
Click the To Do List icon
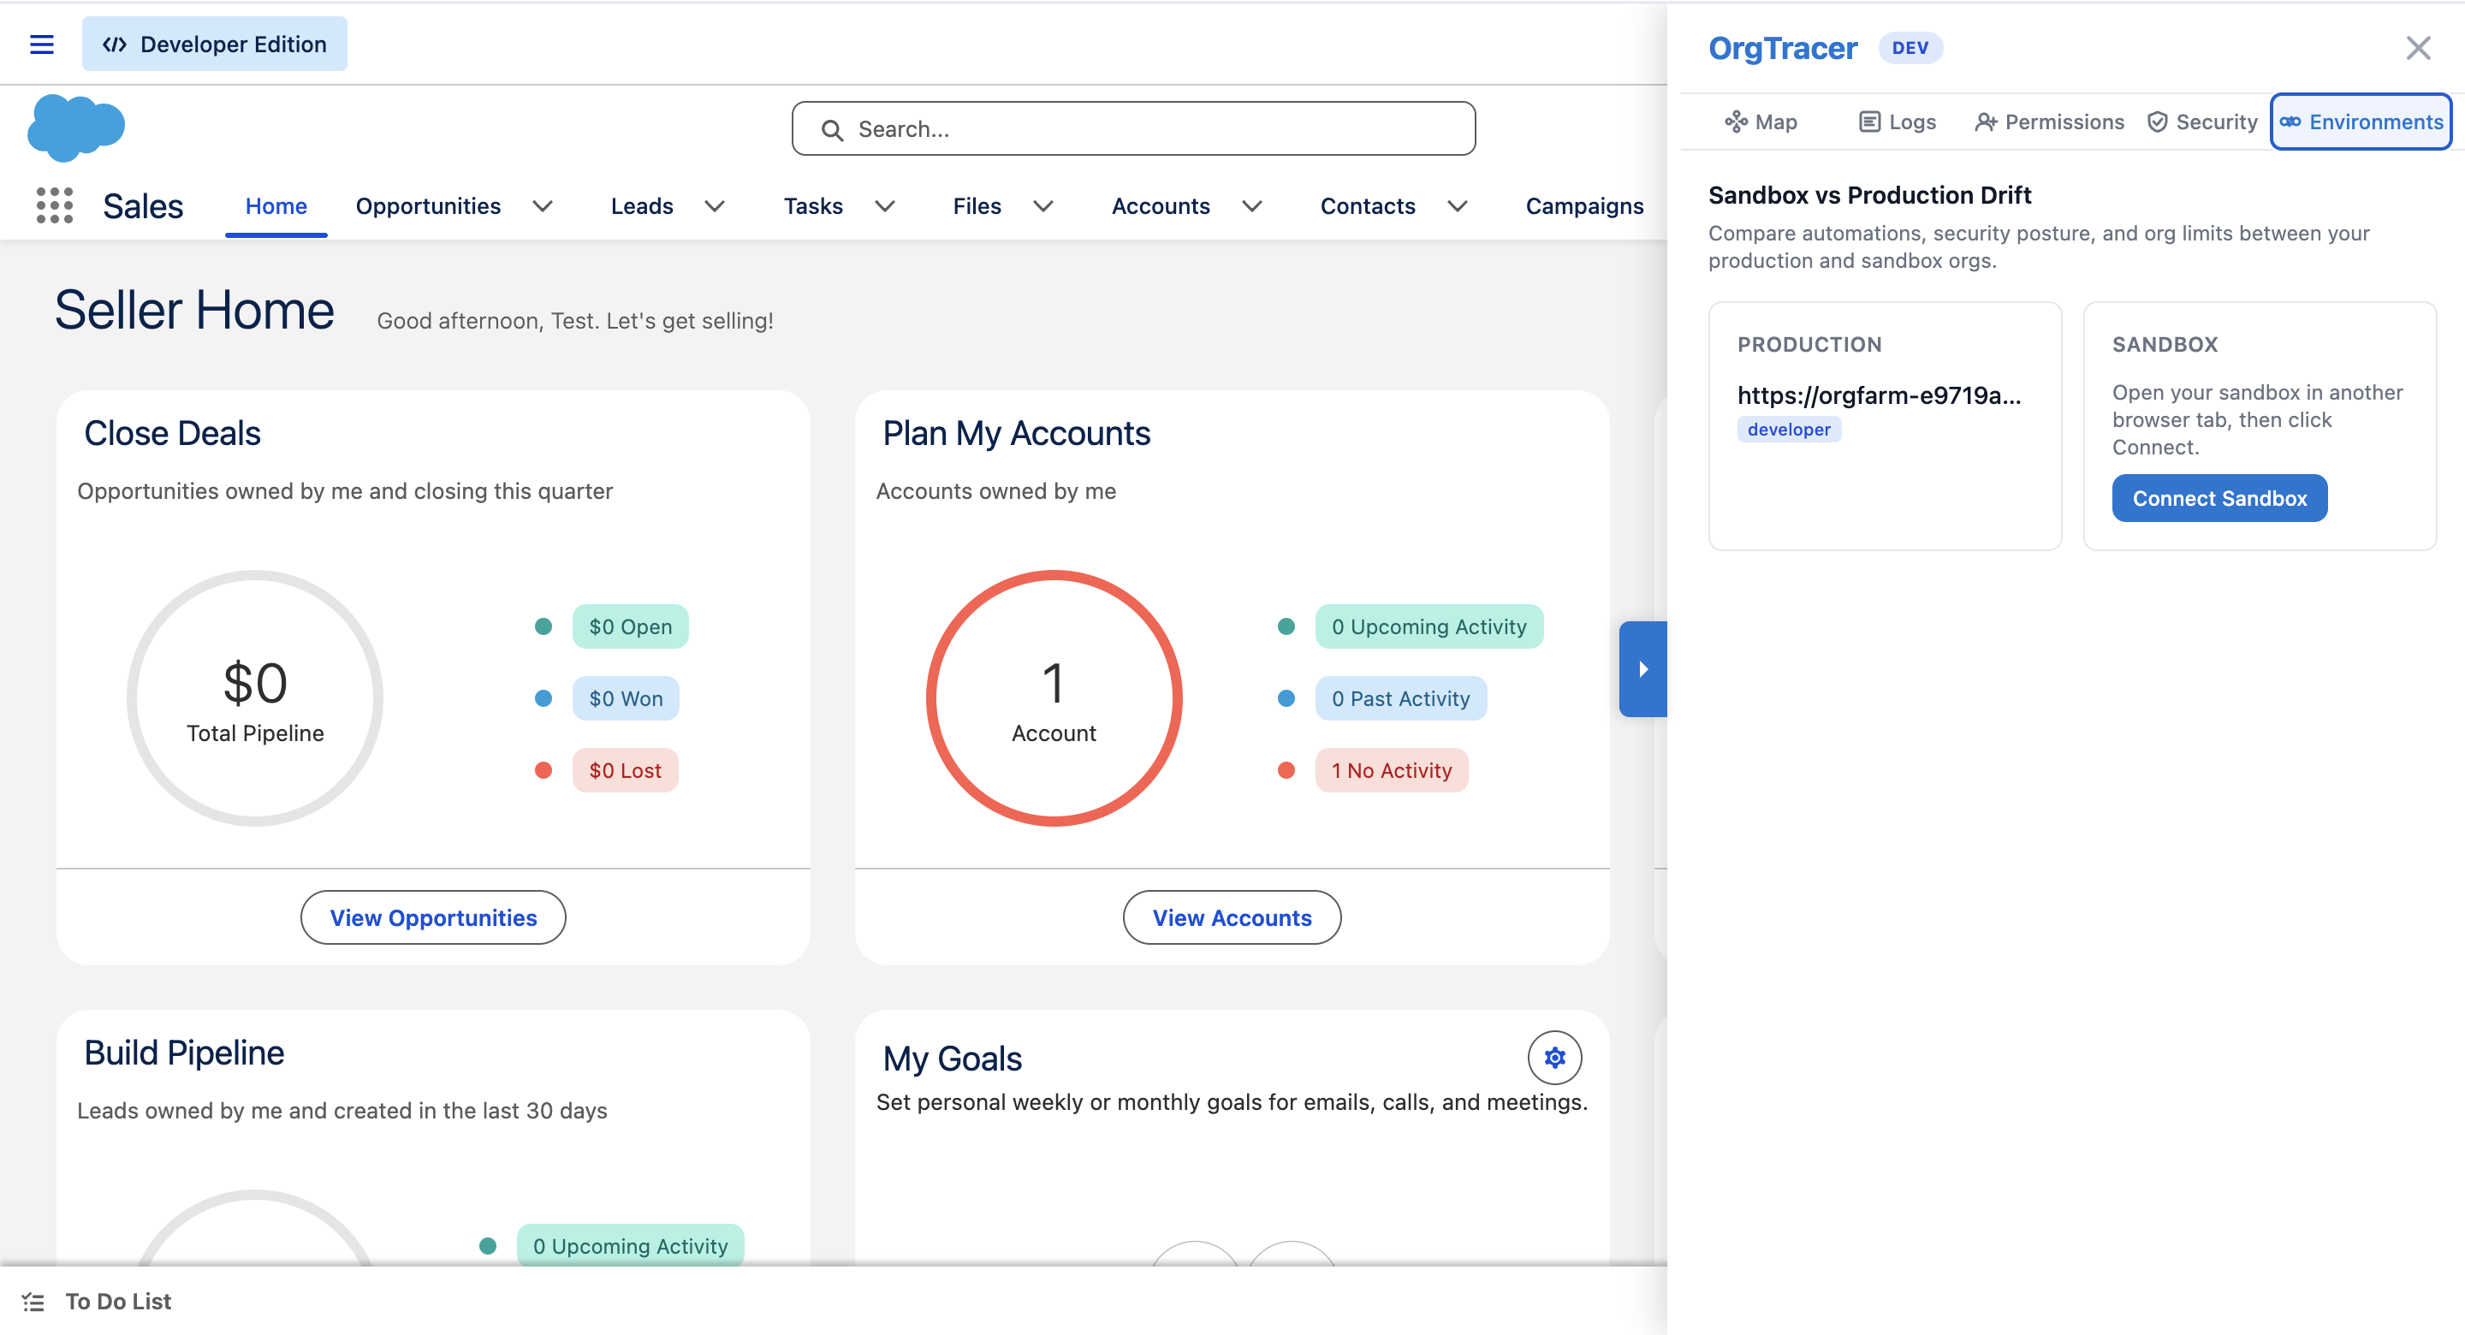[33, 1302]
